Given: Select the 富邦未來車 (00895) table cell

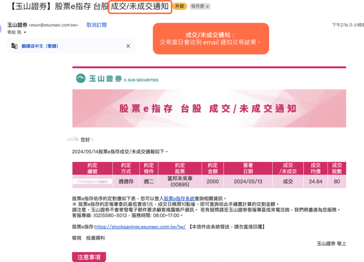Looking at the screenshot, I should tap(180, 182).
